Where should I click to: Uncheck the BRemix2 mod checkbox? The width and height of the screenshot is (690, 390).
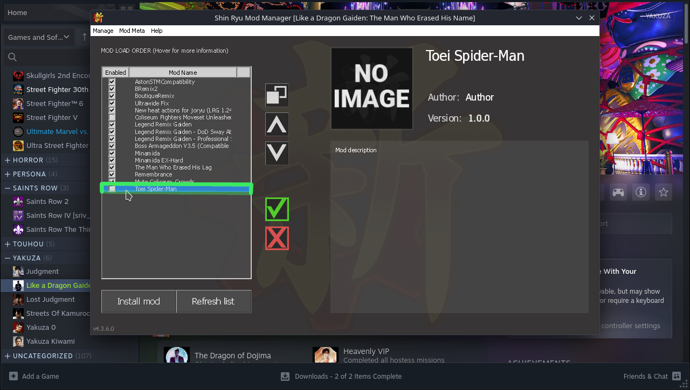112,89
